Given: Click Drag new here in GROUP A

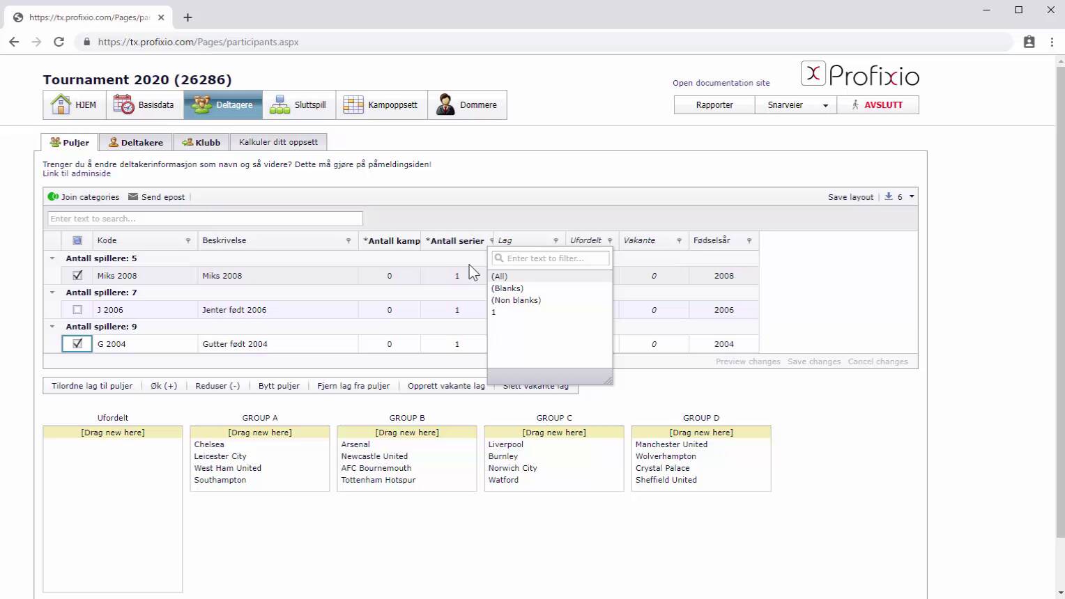Looking at the screenshot, I should click(260, 433).
